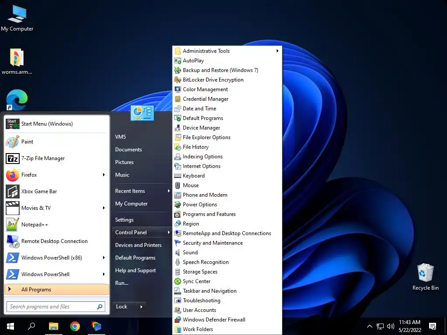Select Programs and Features
447x335 pixels.
pos(209,214)
